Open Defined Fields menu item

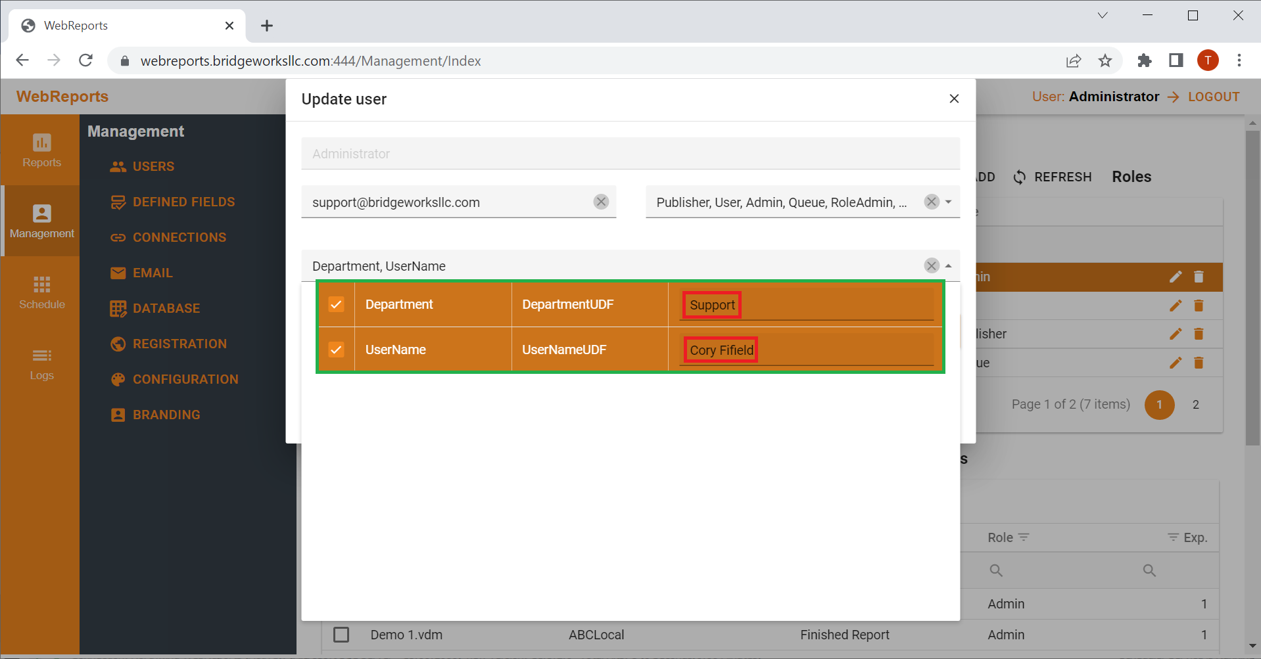coord(172,202)
